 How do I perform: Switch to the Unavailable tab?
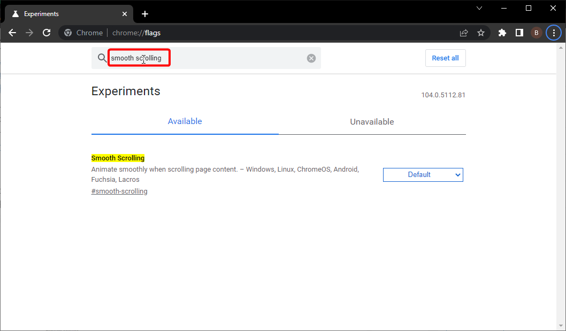[x=372, y=121]
